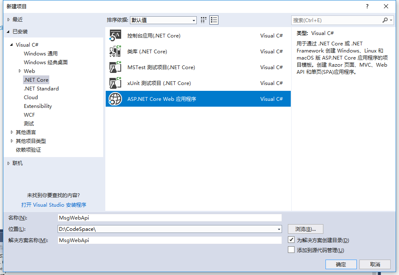The image size is (399, 275).
Task: Select the WCF category
Action: (29, 115)
